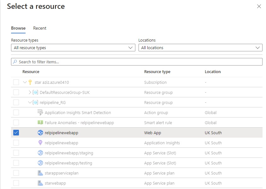Select Failure Anomalies - relpipelinewebapp name
Viewport: 266px width, 189px height.
pyautogui.click(x=79, y=123)
